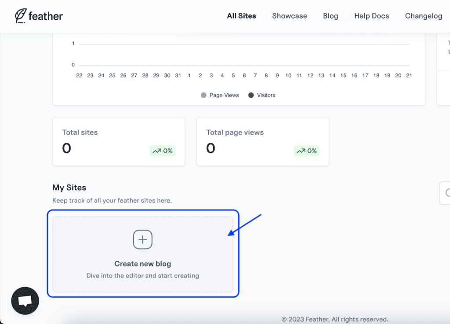Click "Dive into the editor and start creating" text
The image size is (450, 324).
coord(142,276)
